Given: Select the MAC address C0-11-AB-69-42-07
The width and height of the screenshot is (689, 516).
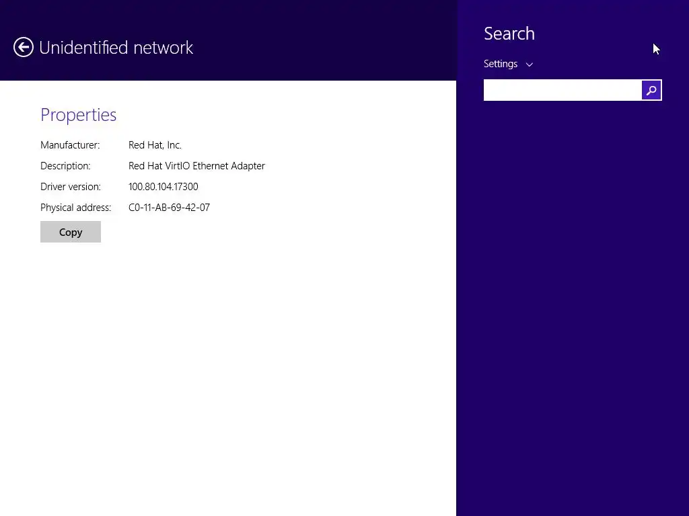Looking at the screenshot, I should (x=169, y=208).
